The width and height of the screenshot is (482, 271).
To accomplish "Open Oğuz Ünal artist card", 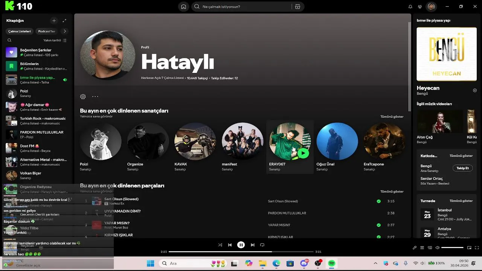I will pyautogui.click(x=337, y=147).
